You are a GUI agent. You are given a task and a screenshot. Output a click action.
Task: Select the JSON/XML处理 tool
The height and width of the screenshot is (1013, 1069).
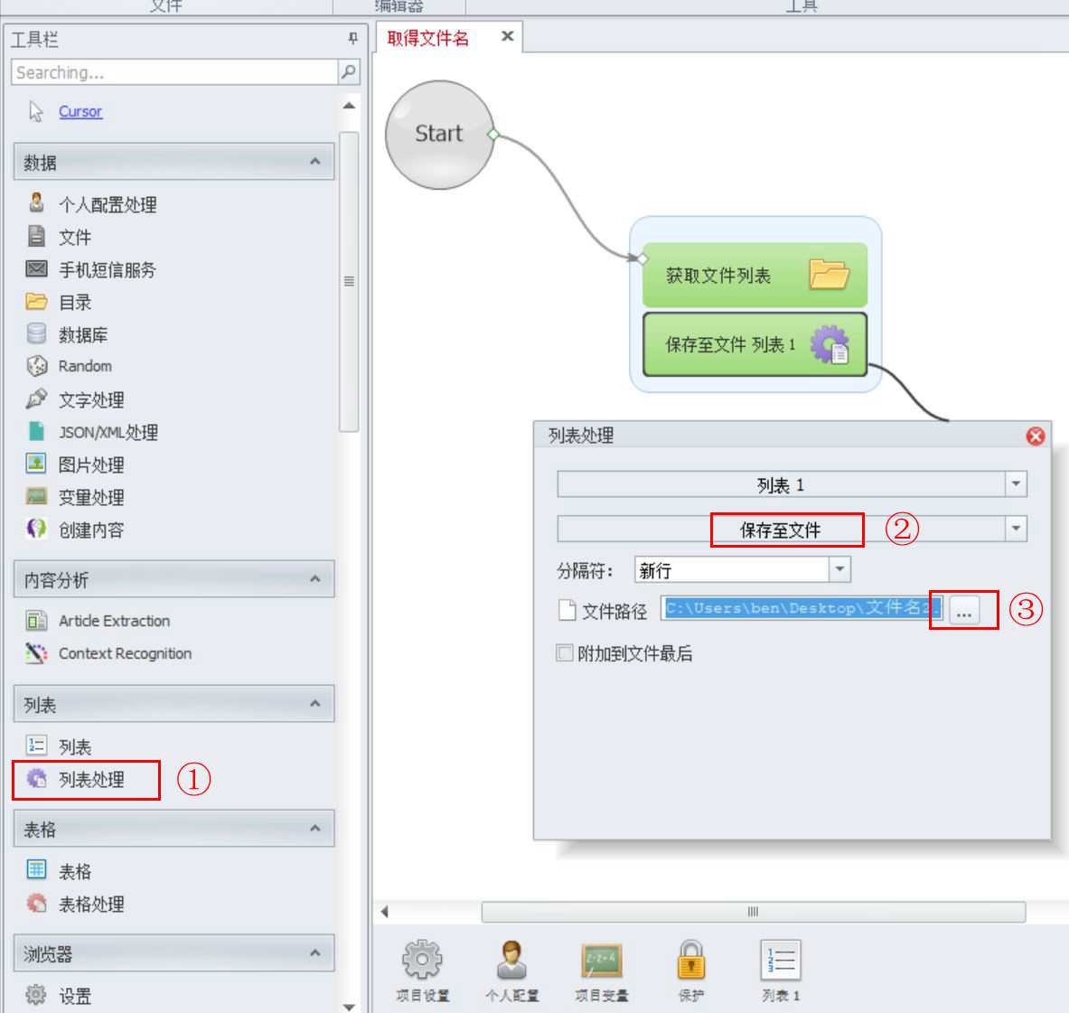coord(108,433)
